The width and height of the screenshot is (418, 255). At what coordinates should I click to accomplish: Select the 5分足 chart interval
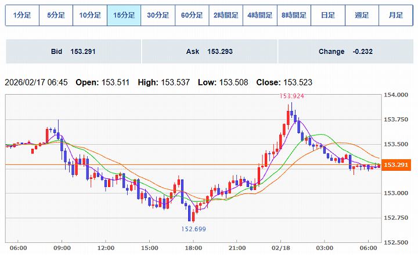[56, 16]
